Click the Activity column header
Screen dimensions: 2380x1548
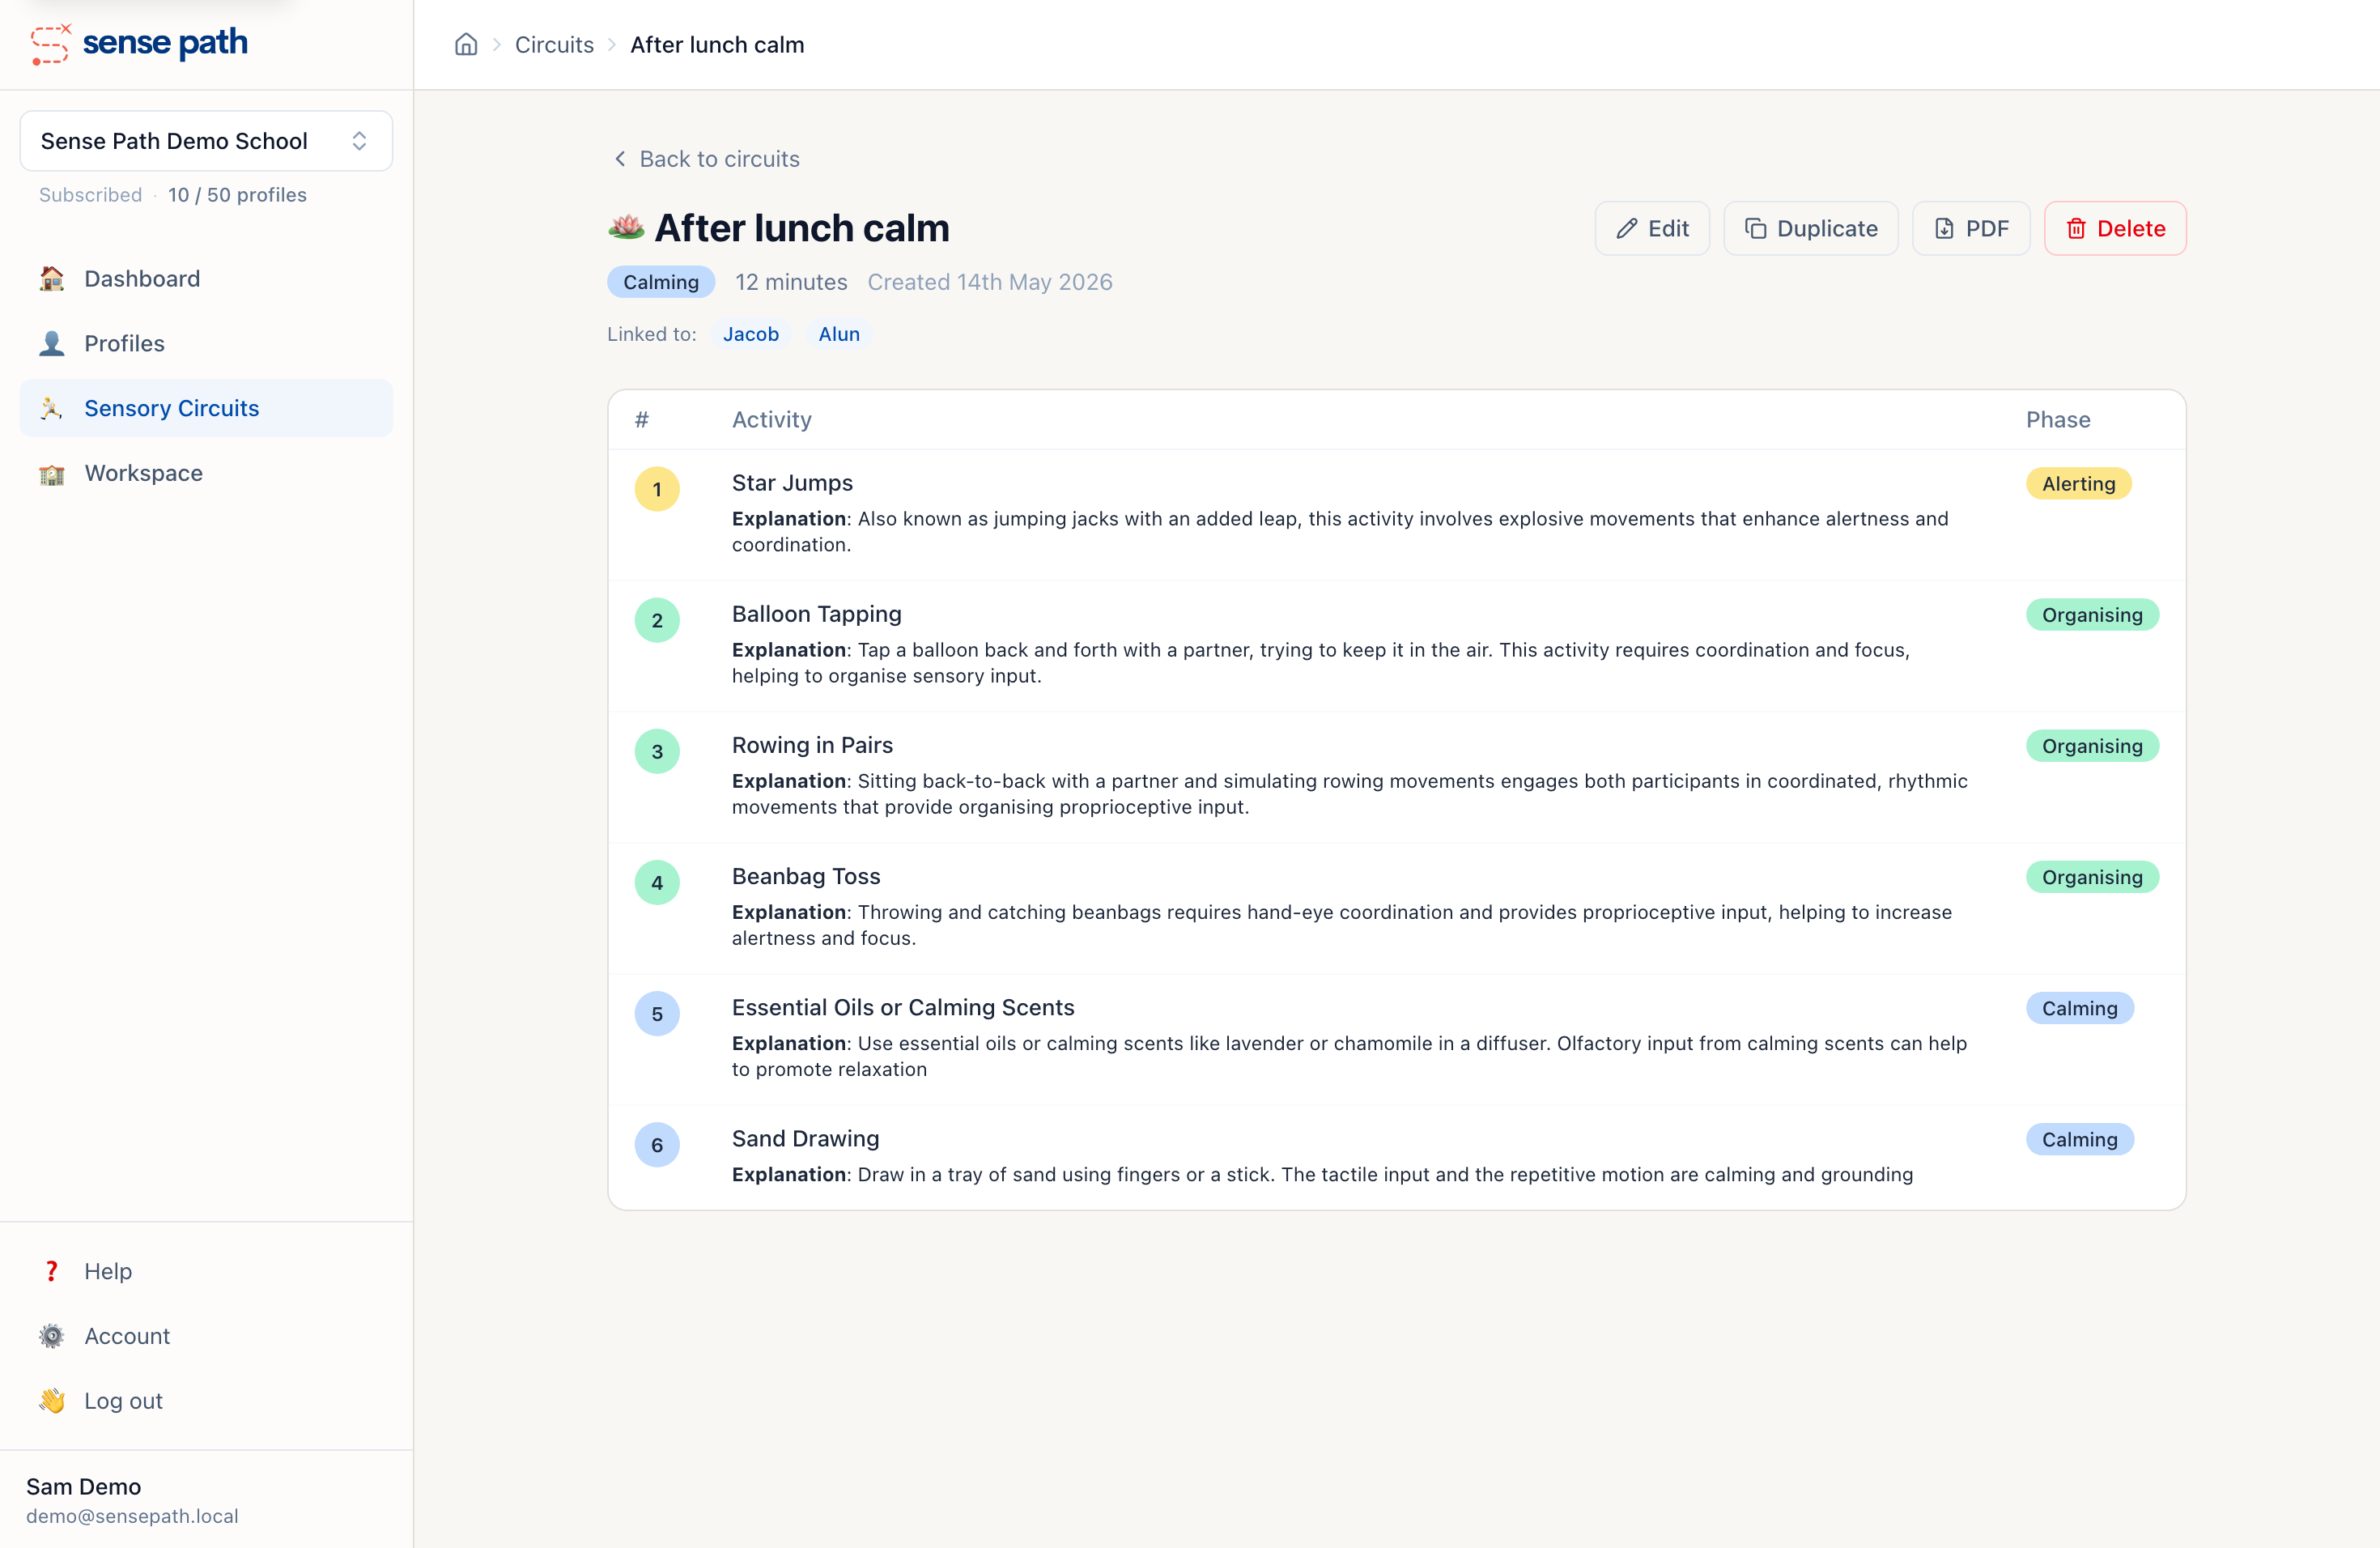pyautogui.click(x=772, y=420)
